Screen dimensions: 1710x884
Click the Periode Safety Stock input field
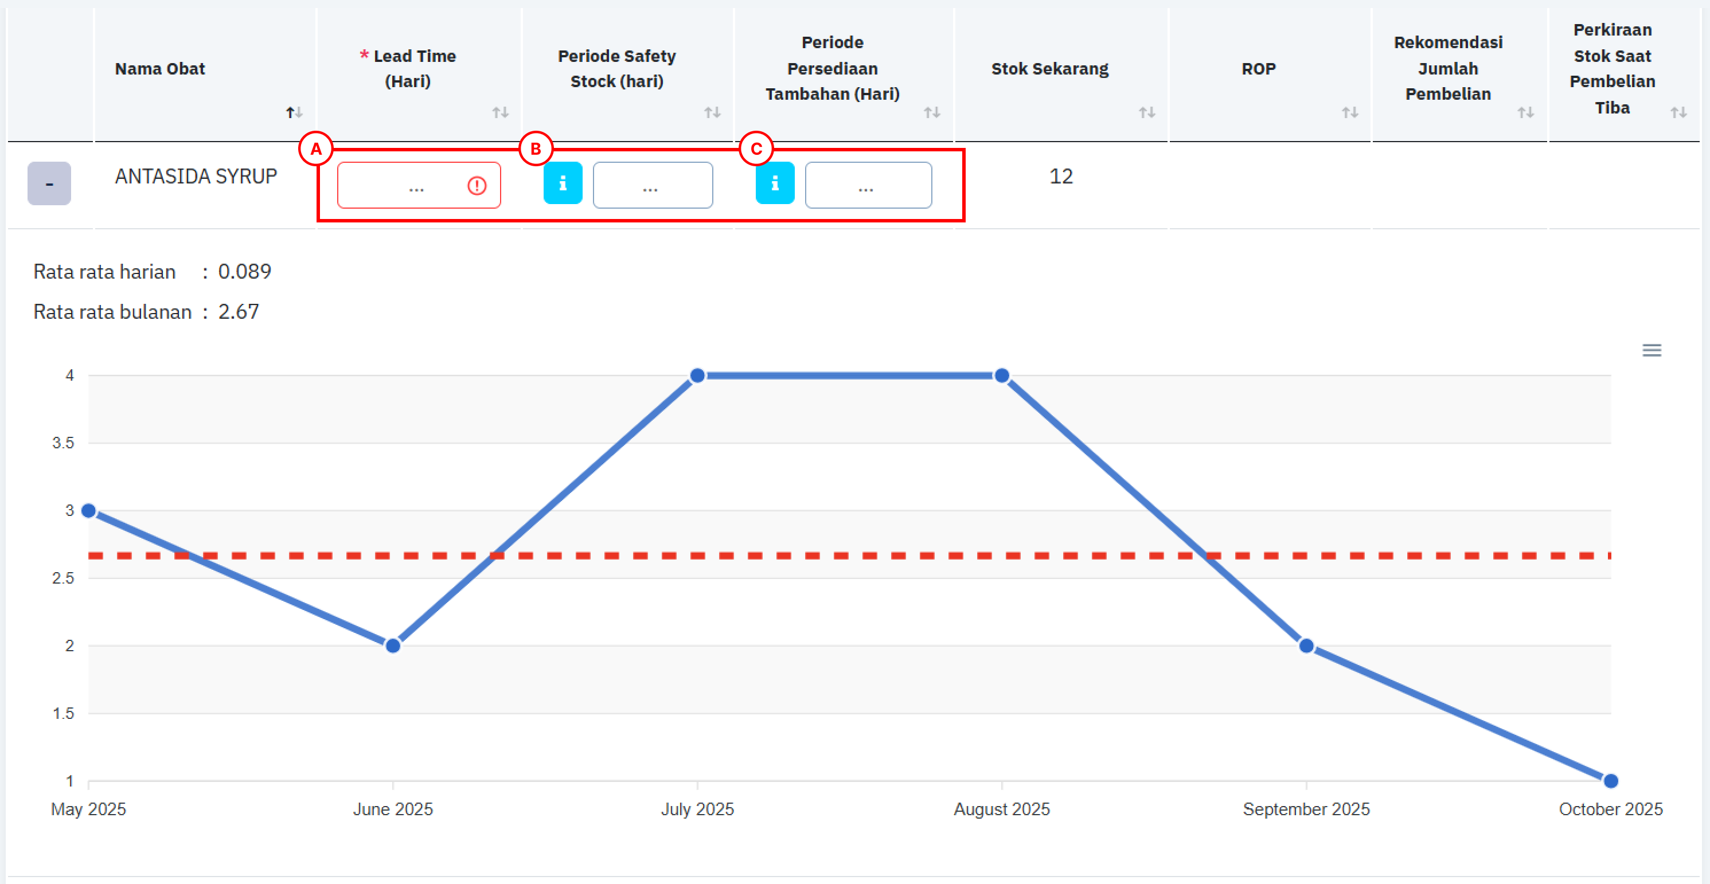[x=652, y=185]
